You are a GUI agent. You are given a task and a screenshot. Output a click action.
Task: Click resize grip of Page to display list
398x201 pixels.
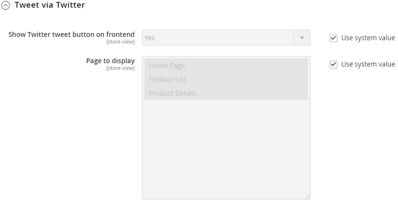(x=307, y=196)
